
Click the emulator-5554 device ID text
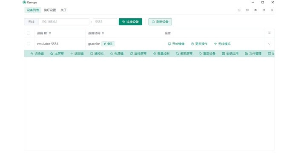pos(48,44)
